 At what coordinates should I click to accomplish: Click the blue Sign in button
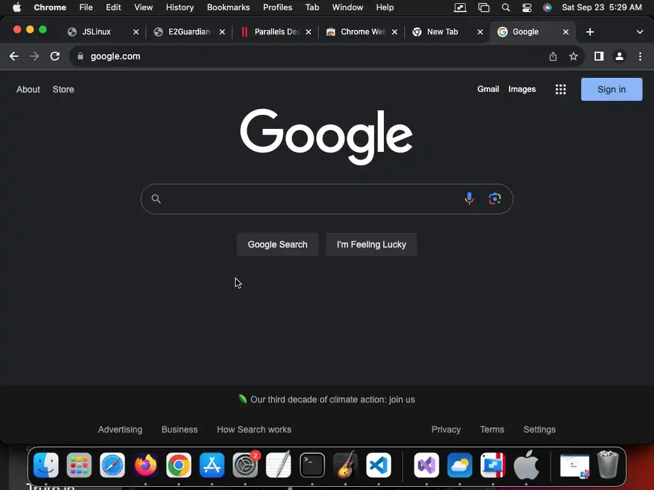tap(611, 89)
